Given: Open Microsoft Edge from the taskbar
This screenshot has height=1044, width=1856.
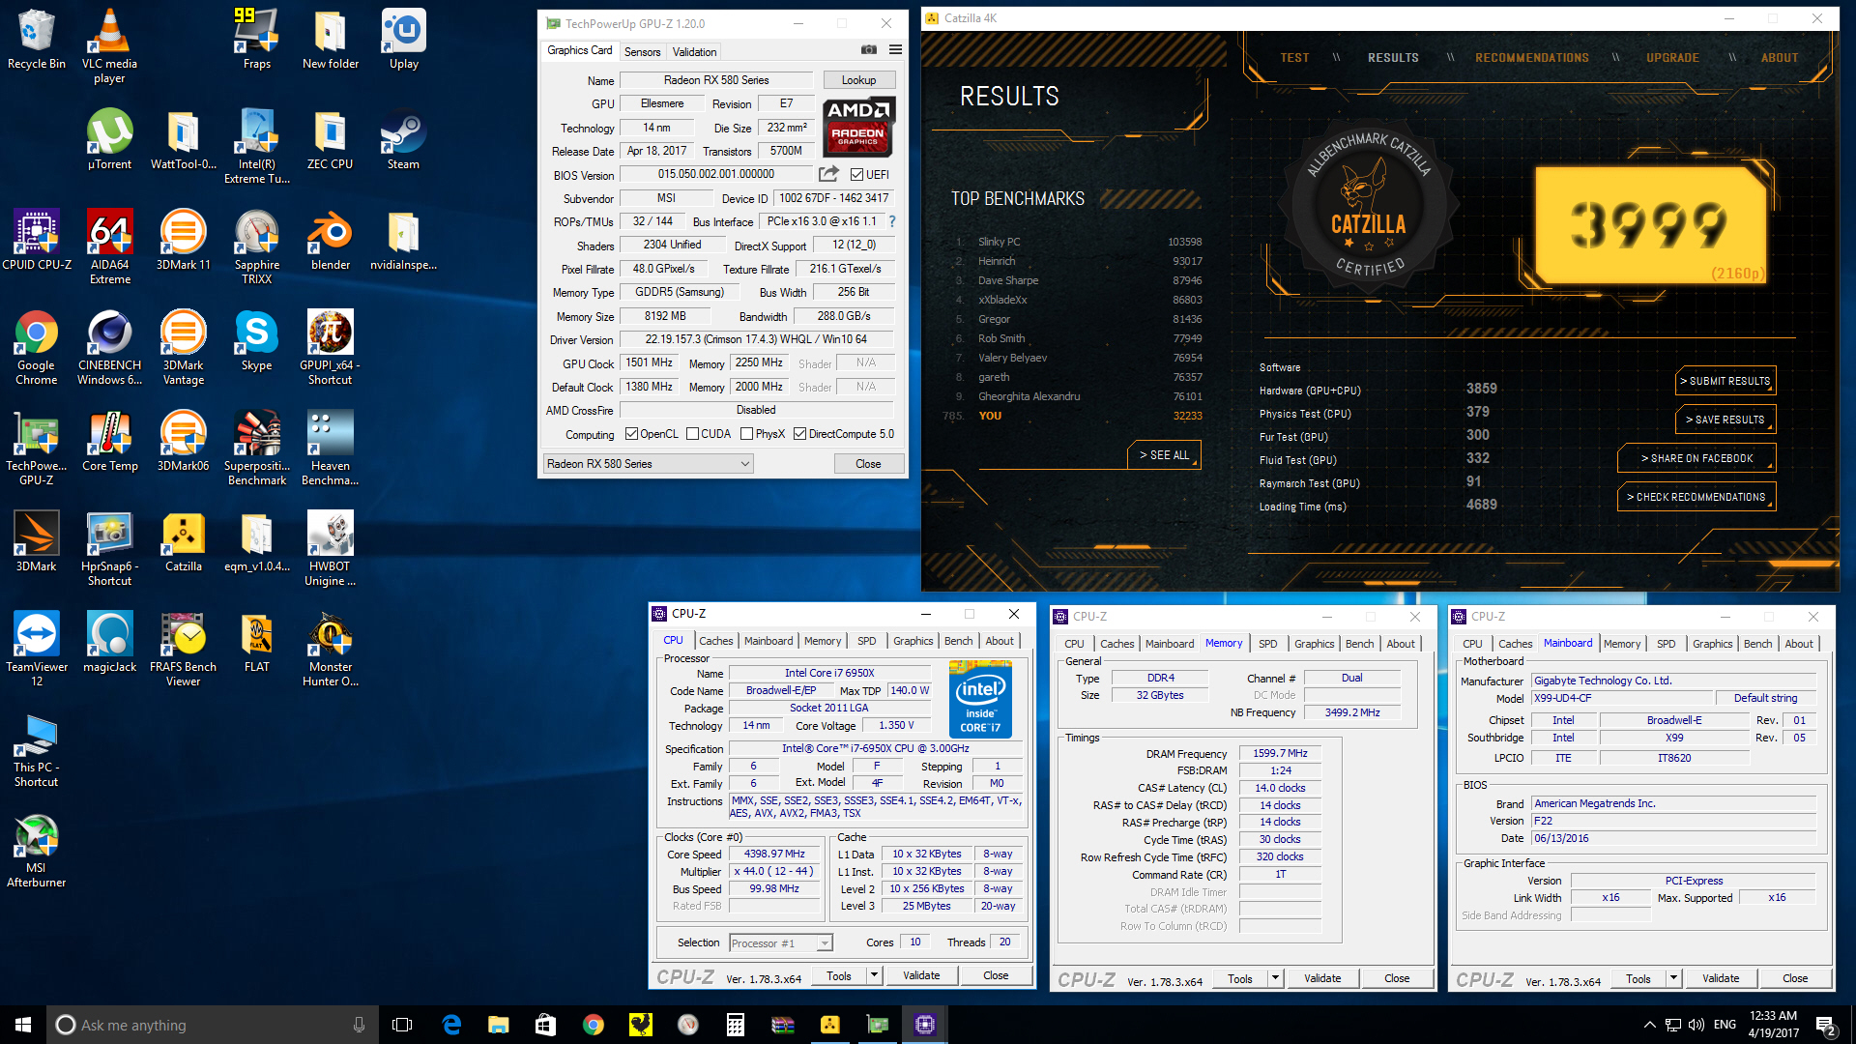Looking at the screenshot, I should [x=451, y=1025].
